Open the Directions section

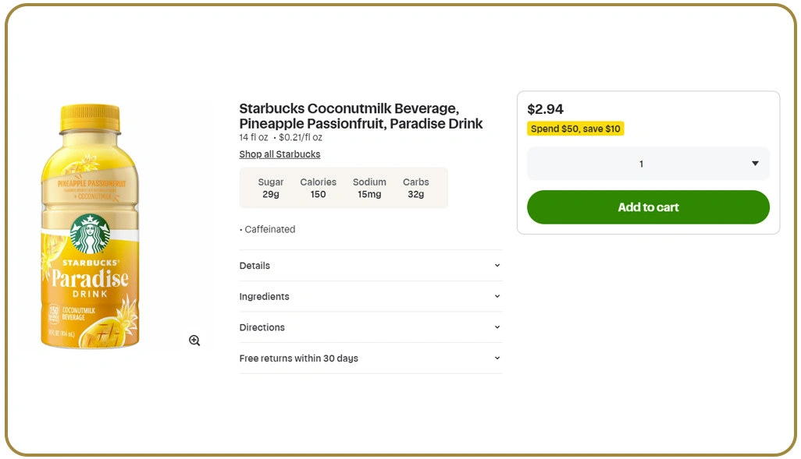262,327
